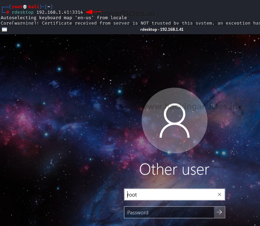Click the Other user label
This screenshot has height=226, width=260.
click(175, 169)
